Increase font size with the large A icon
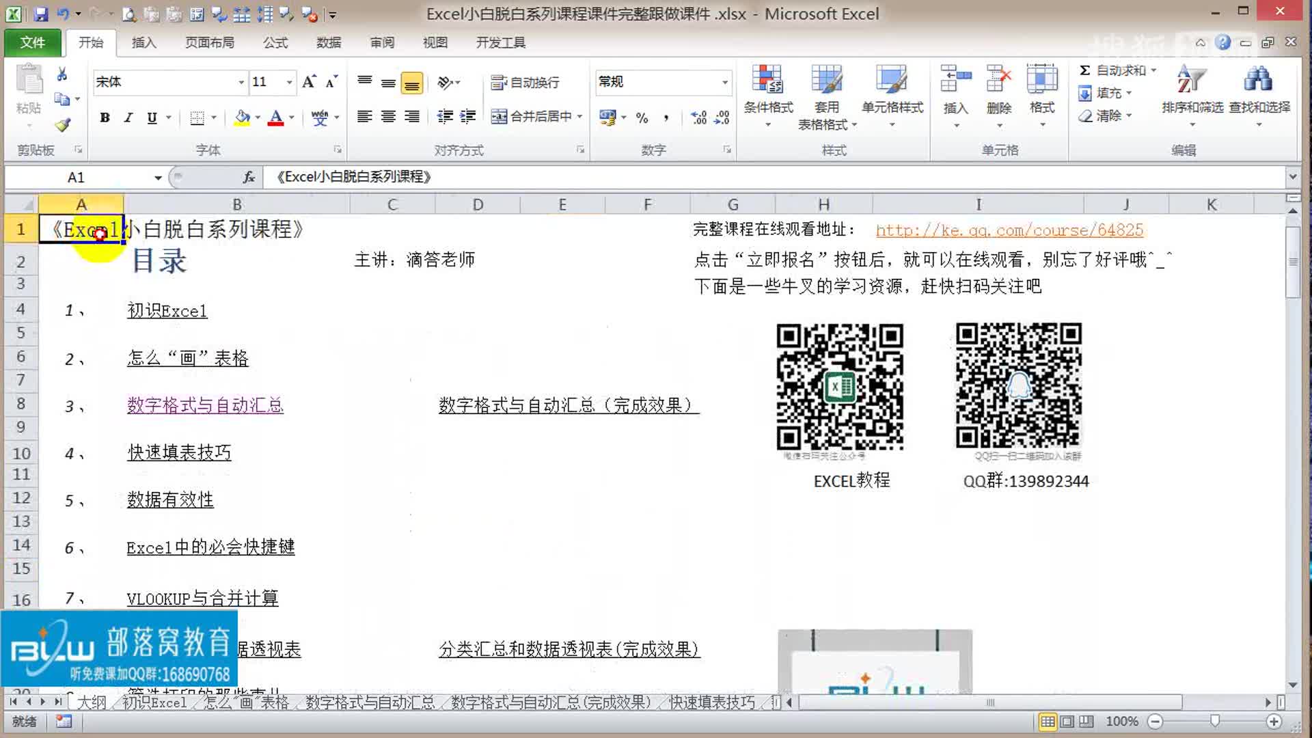The width and height of the screenshot is (1312, 738). 309,82
